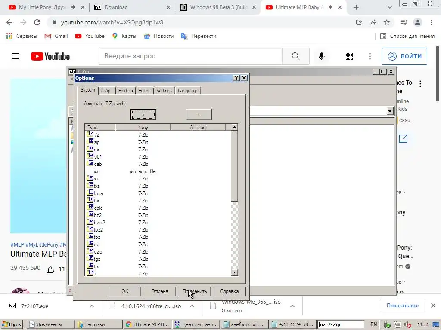Open the Language tab
Screen dimensions: 441x330
(188, 91)
